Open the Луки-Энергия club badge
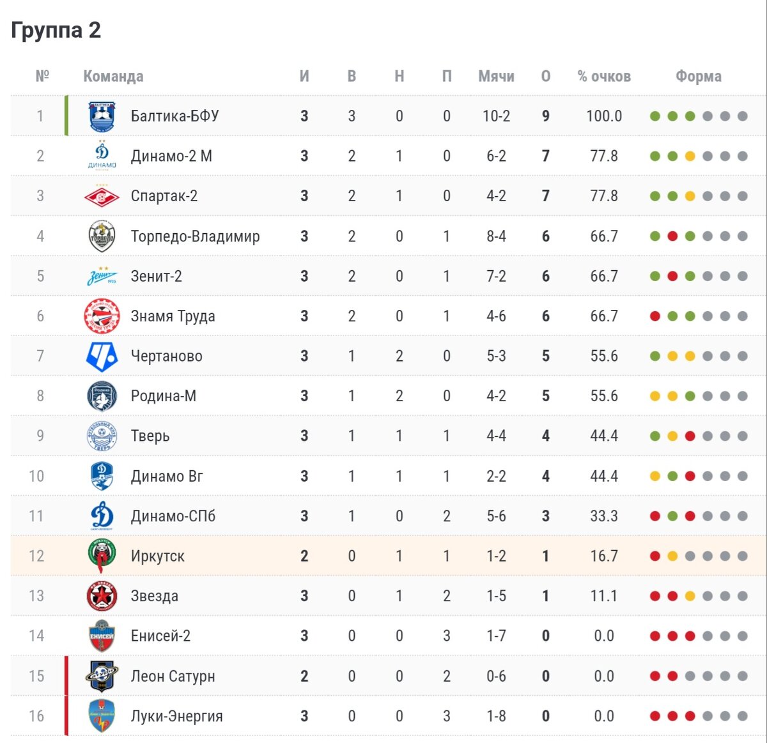The height and width of the screenshot is (743, 767). tap(102, 716)
